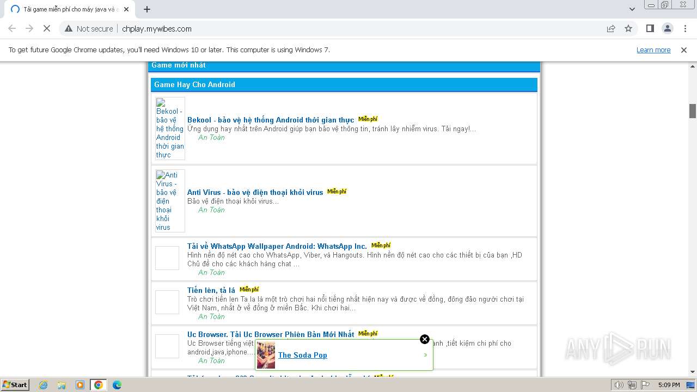Viewport: 697px width, 392px height.
Task: Click The Soda Pop ad thumbnail
Action: [266, 355]
